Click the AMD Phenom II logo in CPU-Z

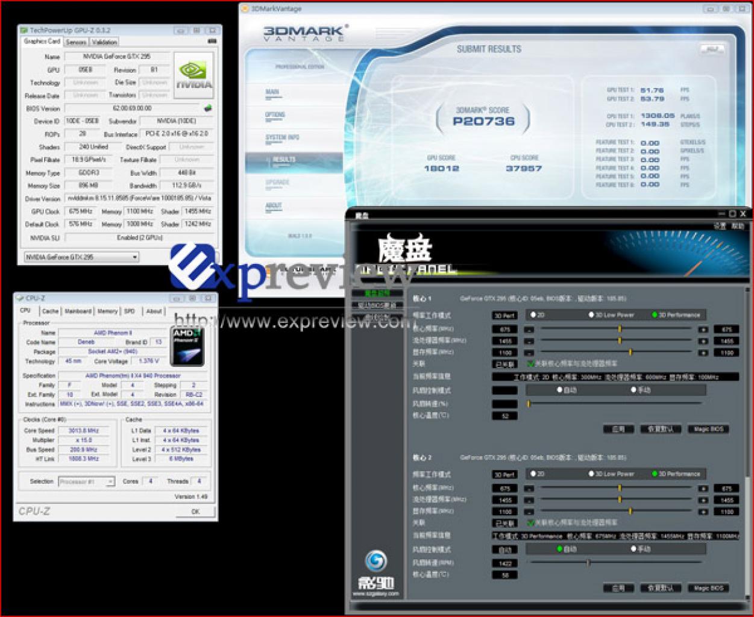[187, 346]
